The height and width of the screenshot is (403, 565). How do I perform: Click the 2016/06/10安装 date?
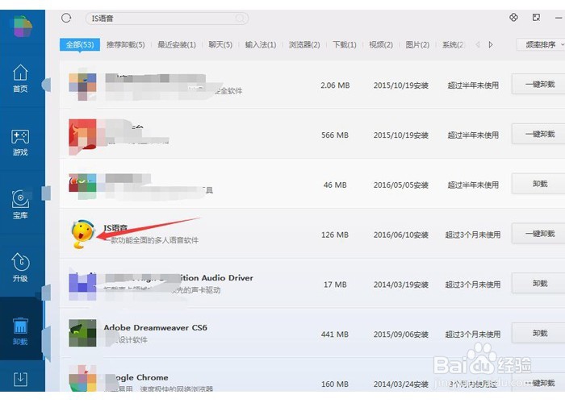pos(400,235)
